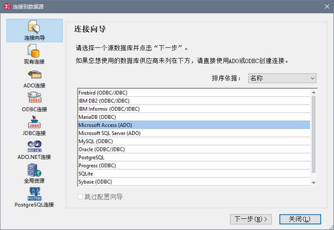
Task: Select MySQL (ODBC) database entry
Action: point(194,141)
